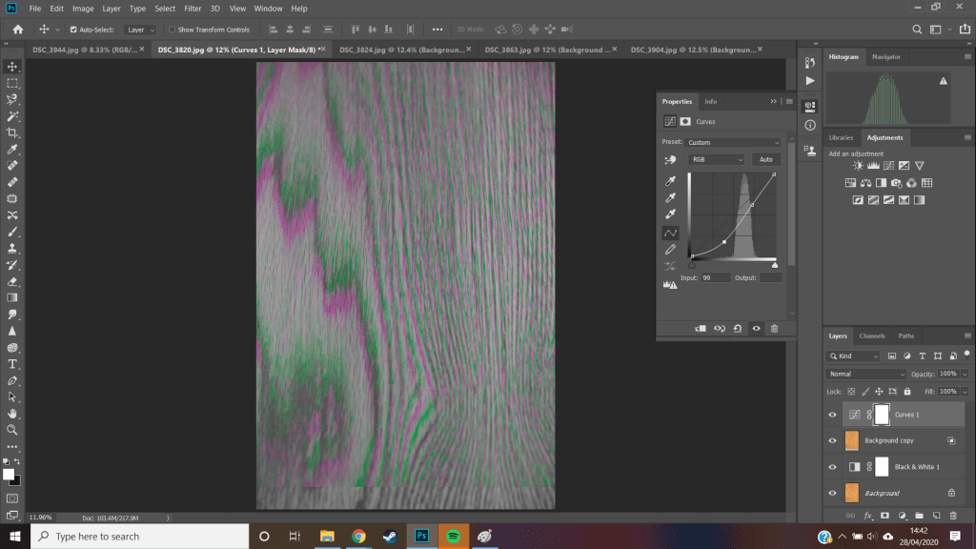Screen dimensions: 976x549
Task: Click the foreground color swatch
Action: 9,474
